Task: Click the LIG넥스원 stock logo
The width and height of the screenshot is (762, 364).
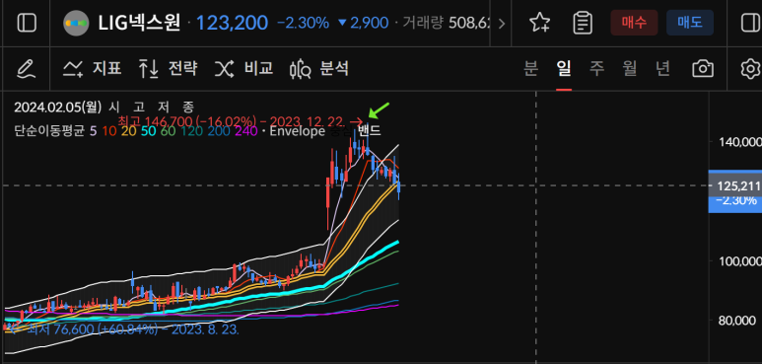Action: pos(76,23)
